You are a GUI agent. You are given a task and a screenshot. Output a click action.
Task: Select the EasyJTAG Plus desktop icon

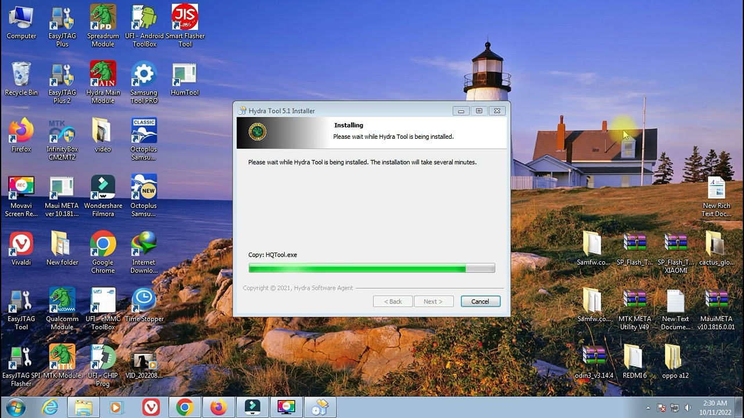click(62, 26)
